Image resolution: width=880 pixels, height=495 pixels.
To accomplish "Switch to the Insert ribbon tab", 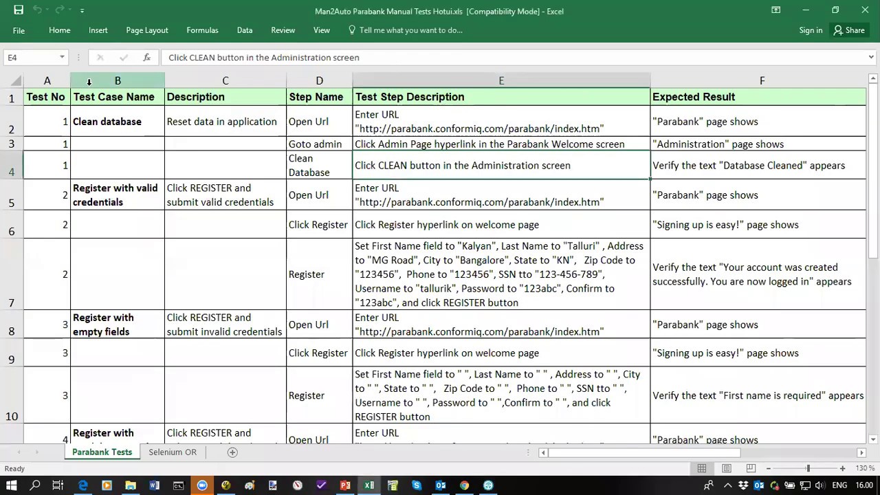I will pos(98,30).
